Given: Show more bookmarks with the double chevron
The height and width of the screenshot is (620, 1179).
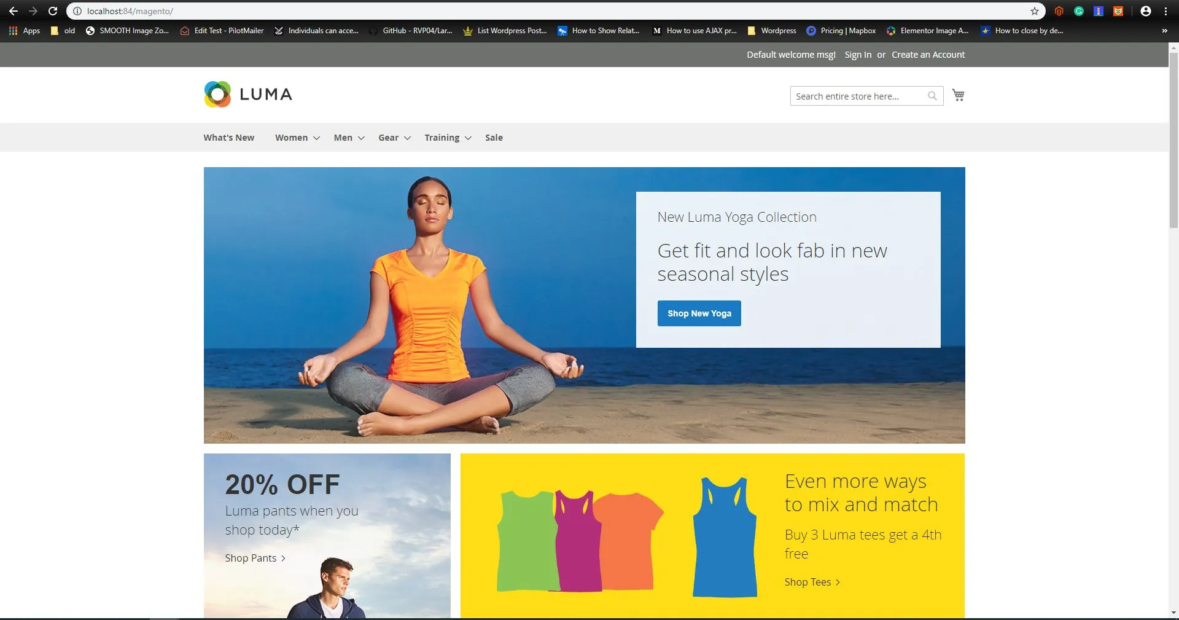Looking at the screenshot, I should coord(1164,31).
